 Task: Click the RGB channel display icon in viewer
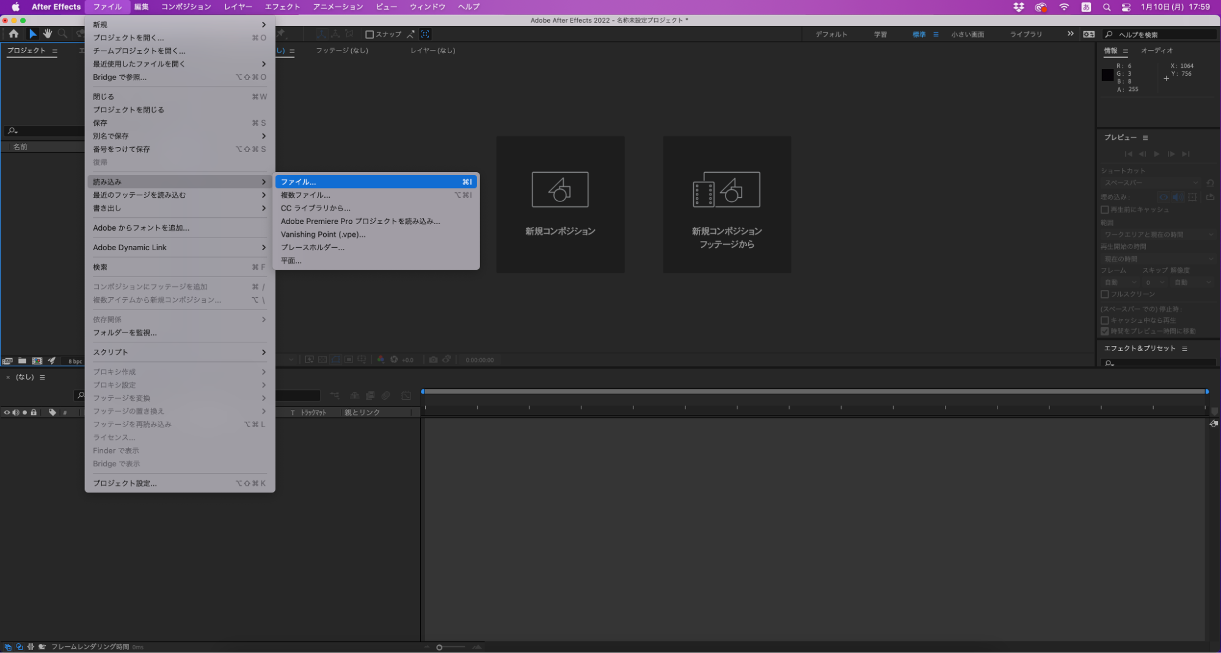[381, 359]
